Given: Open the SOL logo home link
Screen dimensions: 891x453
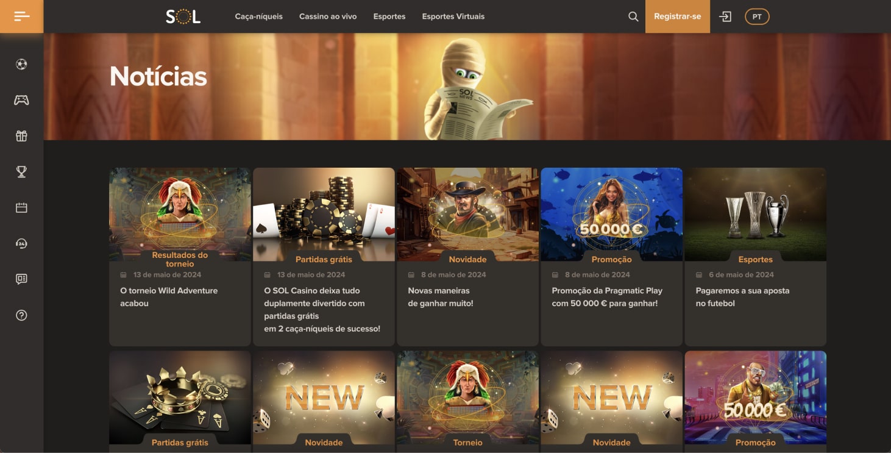Looking at the screenshot, I should click(x=183, y=16).
